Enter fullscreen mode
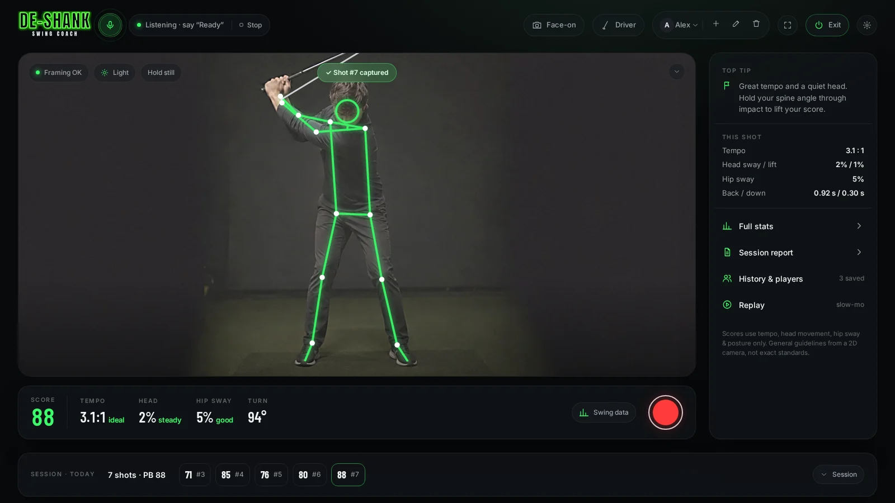This screenshot has height=503, width=895. (x=788, y=25)
